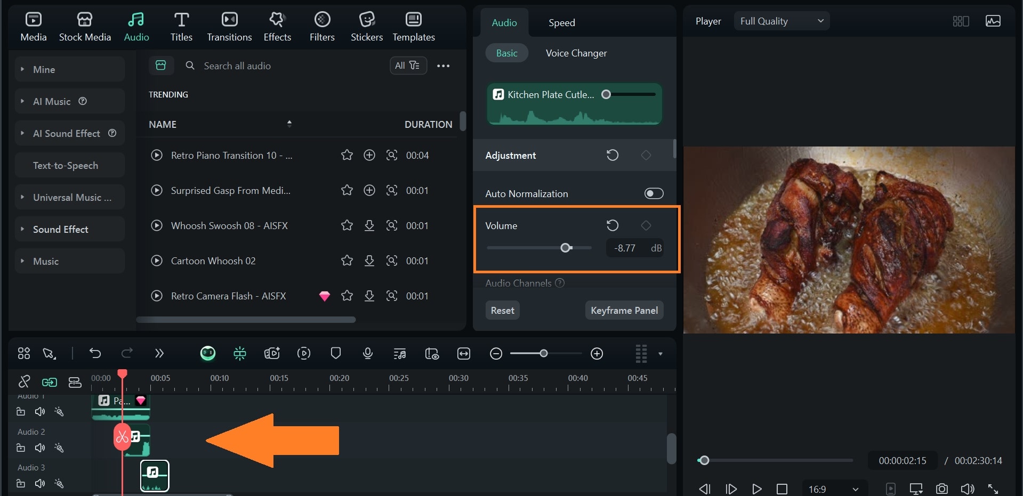This screenshot has width=1023, height=496.
Task: Select the Voice Changer sub-tab
Action: point(576,53)
